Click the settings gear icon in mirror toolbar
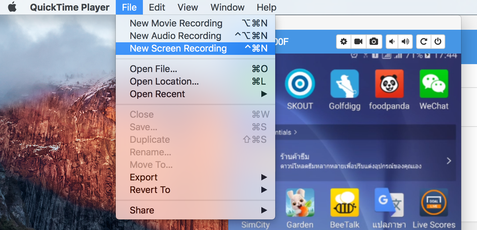This screenshot has height=230, width=477. tap(344, 42)
